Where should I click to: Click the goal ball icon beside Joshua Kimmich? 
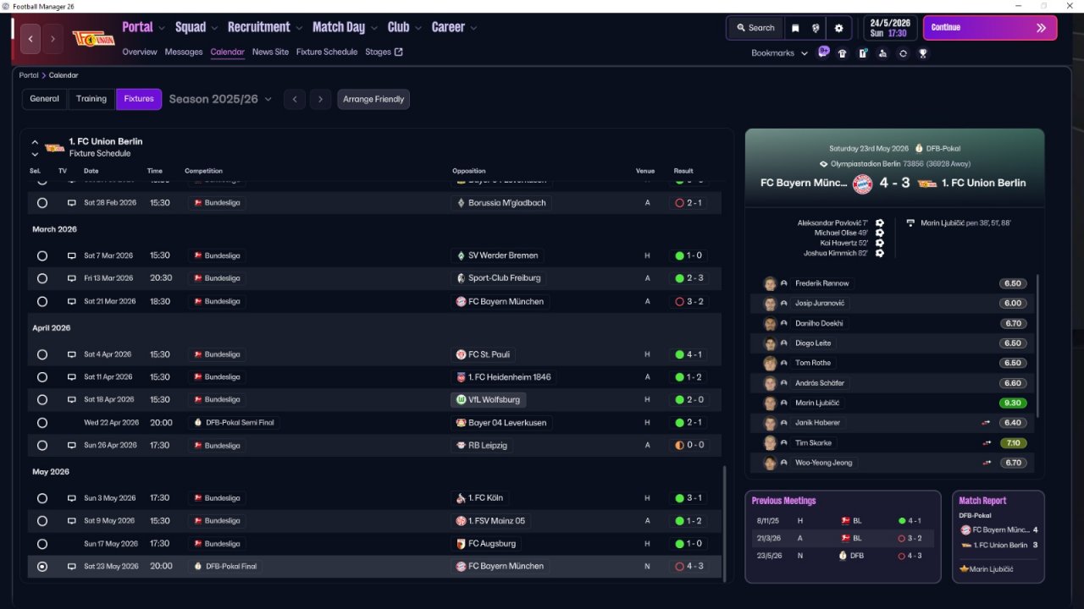click(880, 253)
